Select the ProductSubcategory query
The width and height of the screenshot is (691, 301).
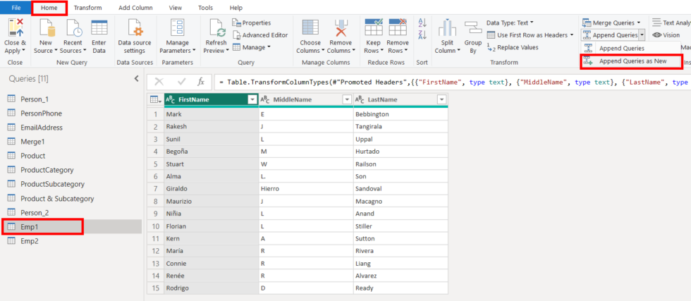point(52,184)
